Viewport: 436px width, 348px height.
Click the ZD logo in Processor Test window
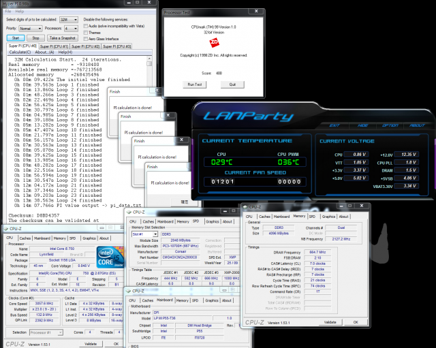coord(214,42)
